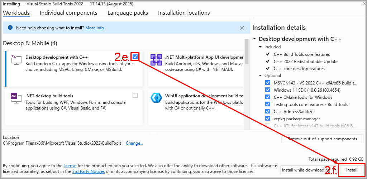Open the More info link
367x179 pixels.
click(x=95, y=28)
